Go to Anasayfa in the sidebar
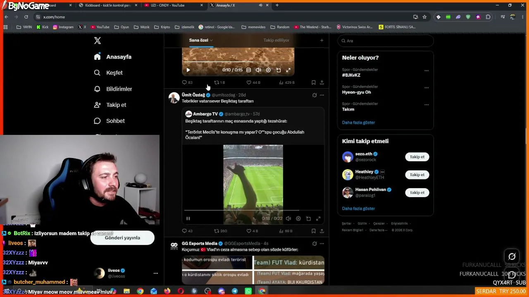The width and height of the screenshot is (529, 297). pyautogui.click(x=112, y=57)
